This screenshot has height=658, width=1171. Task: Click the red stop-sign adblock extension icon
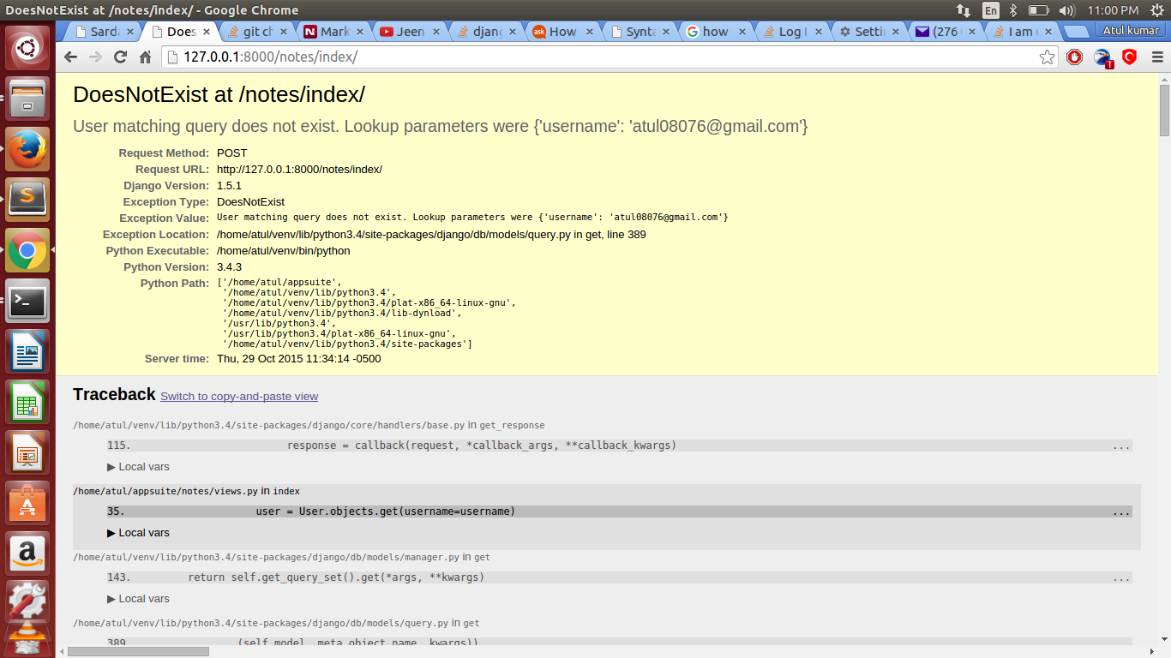tap(1074, 57)
